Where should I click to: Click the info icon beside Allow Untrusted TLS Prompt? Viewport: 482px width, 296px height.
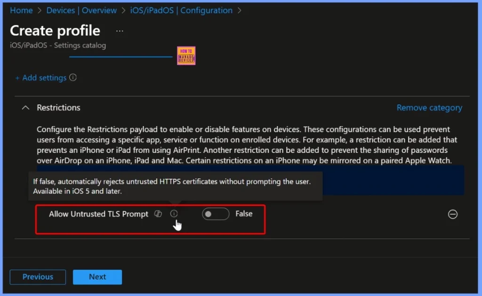point(174,214)
